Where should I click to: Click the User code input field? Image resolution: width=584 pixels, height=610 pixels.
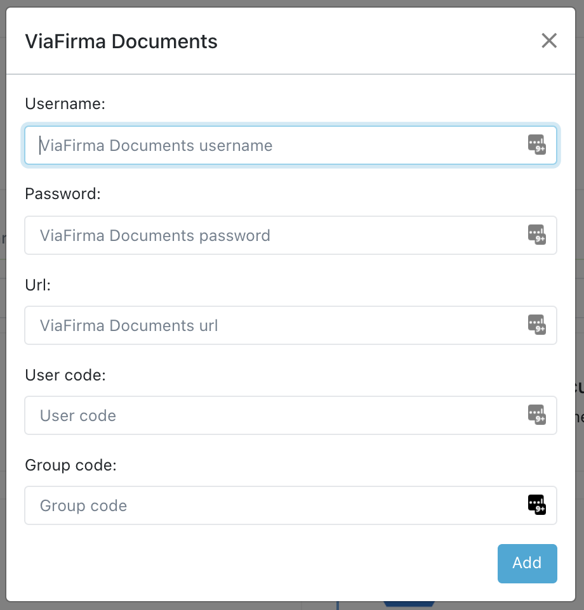click(273, 415)
